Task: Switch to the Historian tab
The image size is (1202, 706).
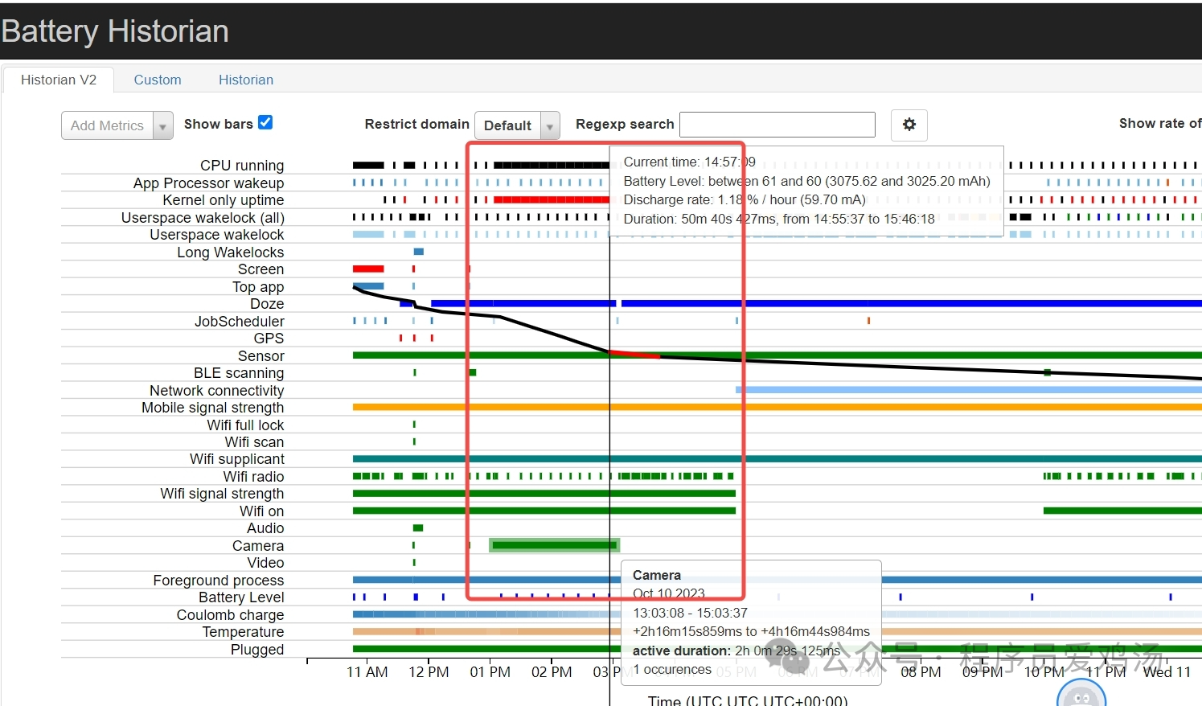Action: (246, 80)
